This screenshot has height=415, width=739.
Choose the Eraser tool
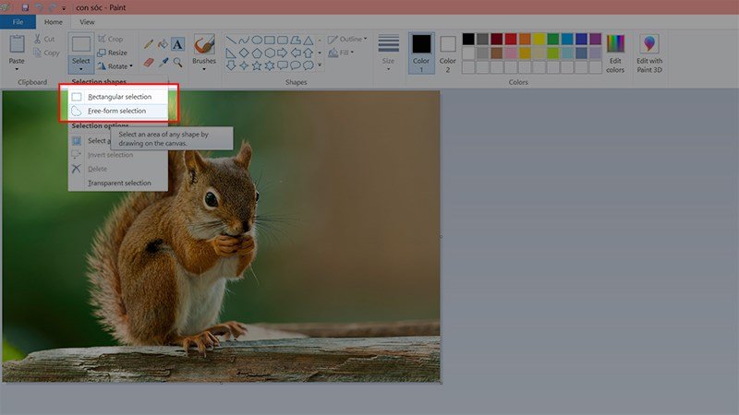coord(148,62)
